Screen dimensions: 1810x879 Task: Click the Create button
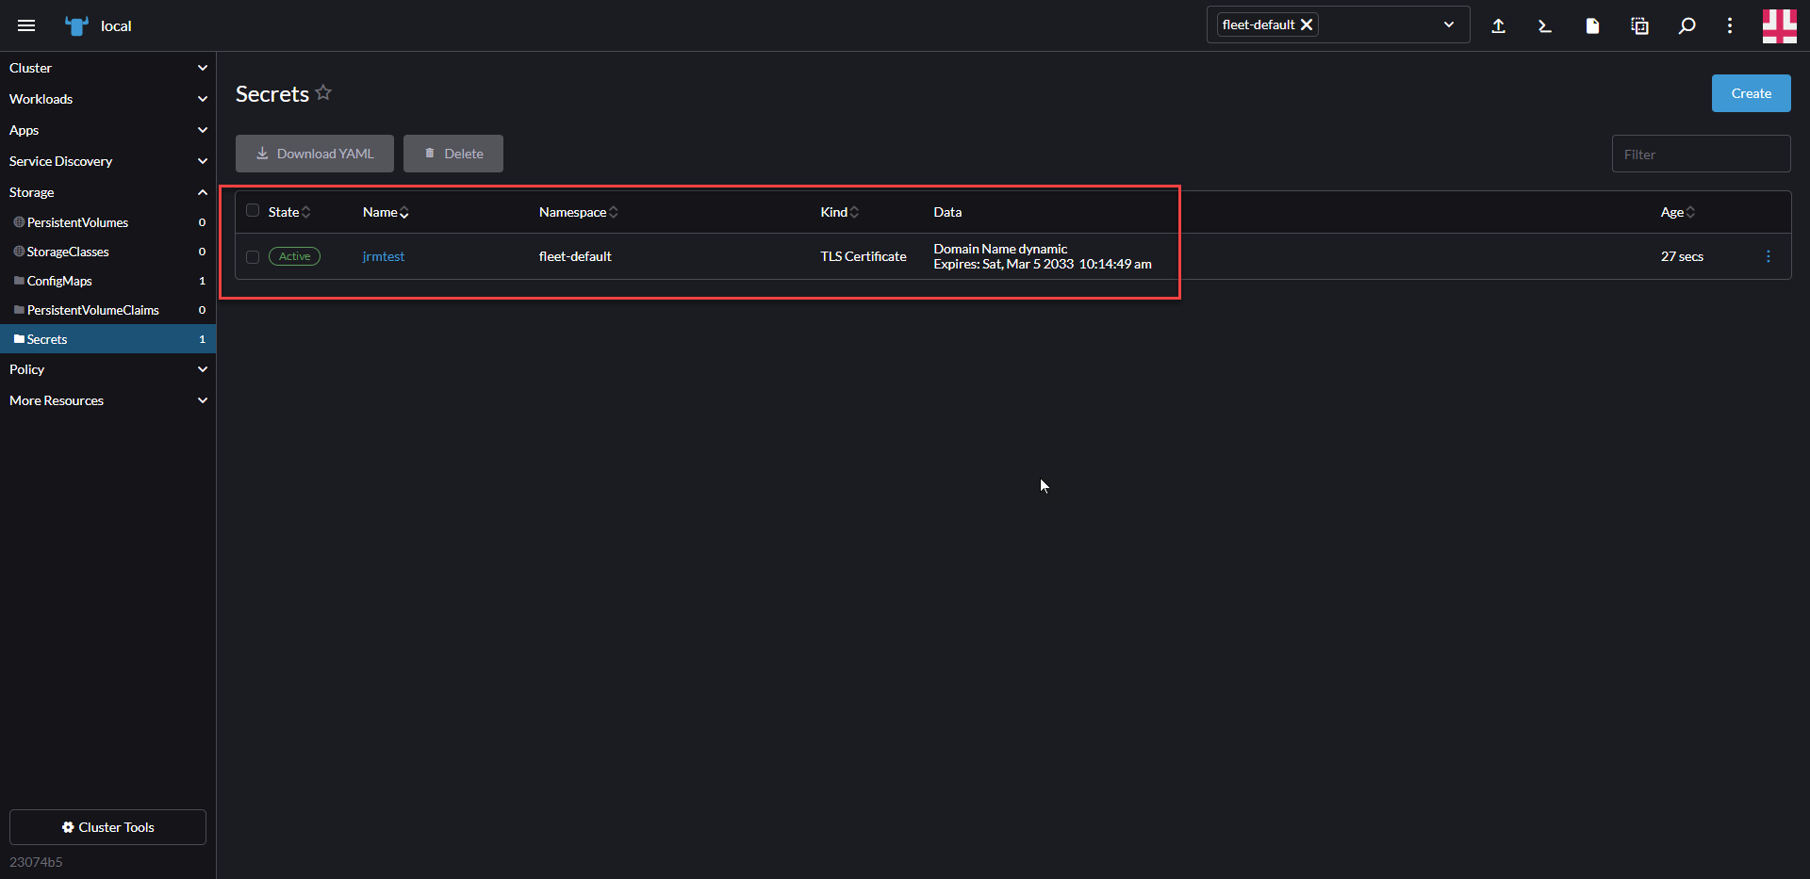click(x=1751, y=92)
